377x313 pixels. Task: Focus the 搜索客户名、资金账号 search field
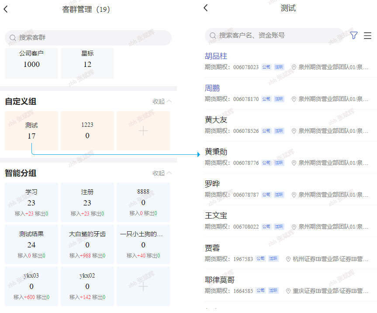[274, 35]
